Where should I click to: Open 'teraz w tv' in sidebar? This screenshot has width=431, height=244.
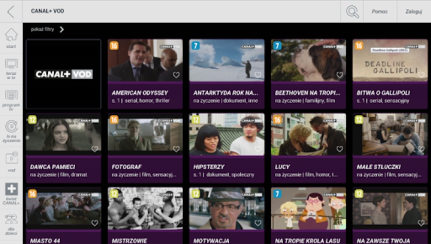11,69
